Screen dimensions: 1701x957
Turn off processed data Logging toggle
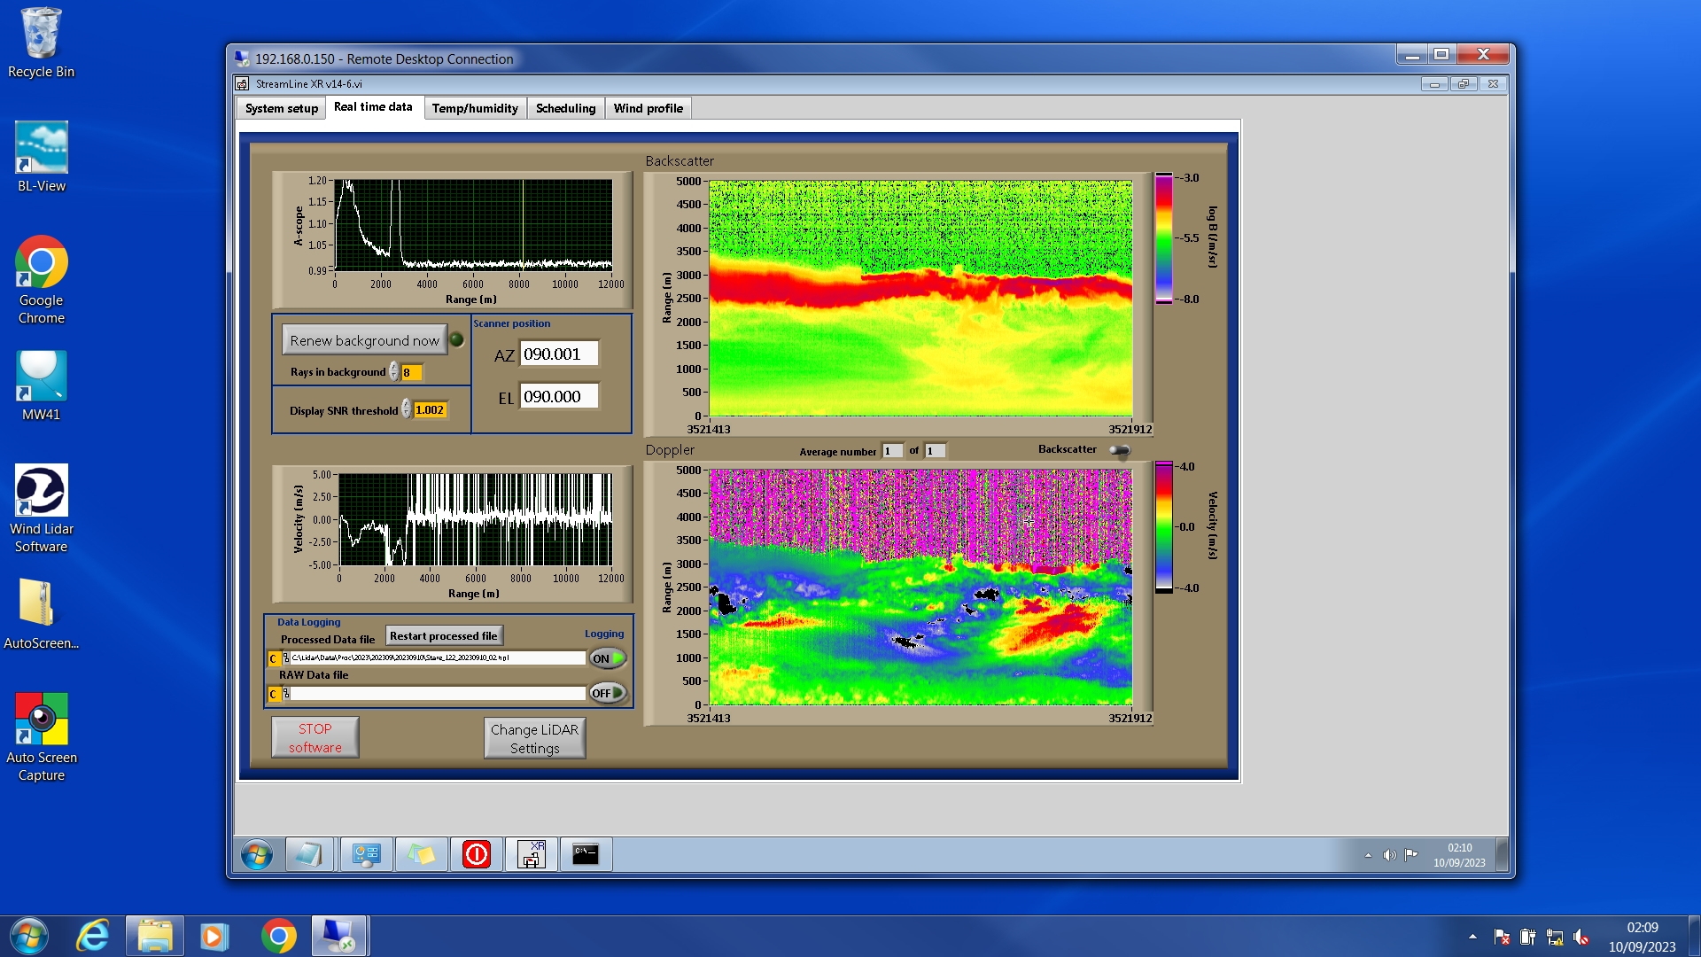[x=608, y=658]
